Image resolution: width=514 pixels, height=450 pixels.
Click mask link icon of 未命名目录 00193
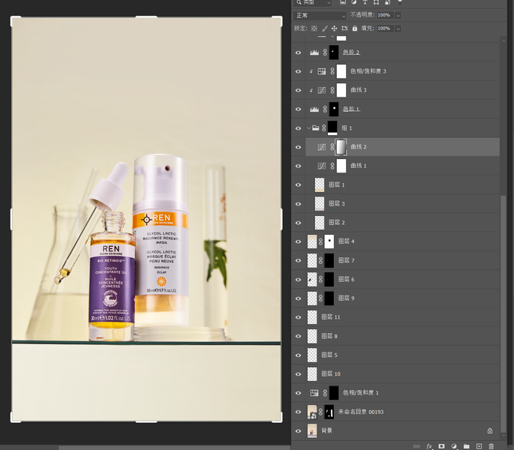(x=320, y=412)
